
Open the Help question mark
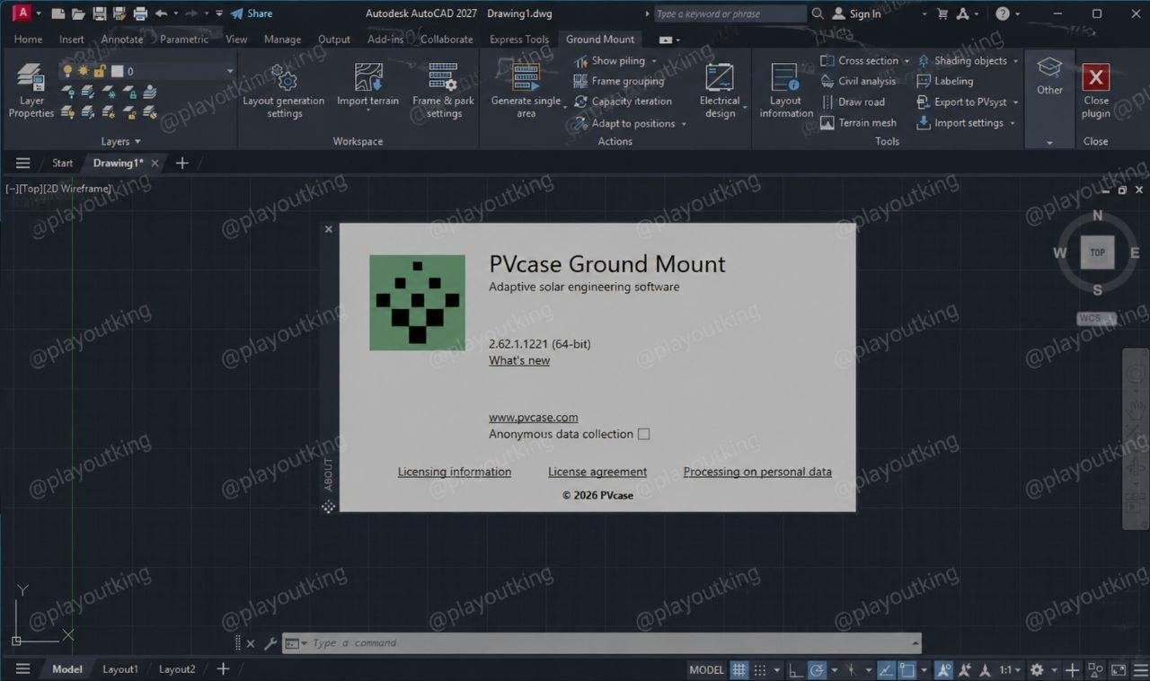click(x=1003, y=13)
